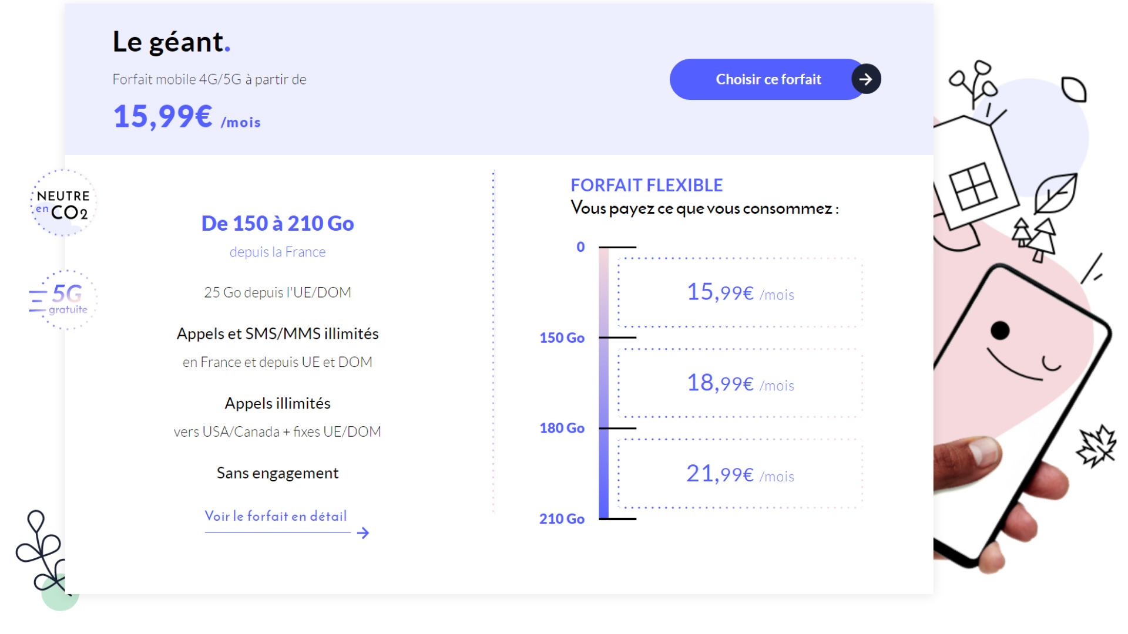This screenshot has height=634, width=1128.
Task: Select the 21,99€ /mois price tier box
Action: tap(740, 474)
